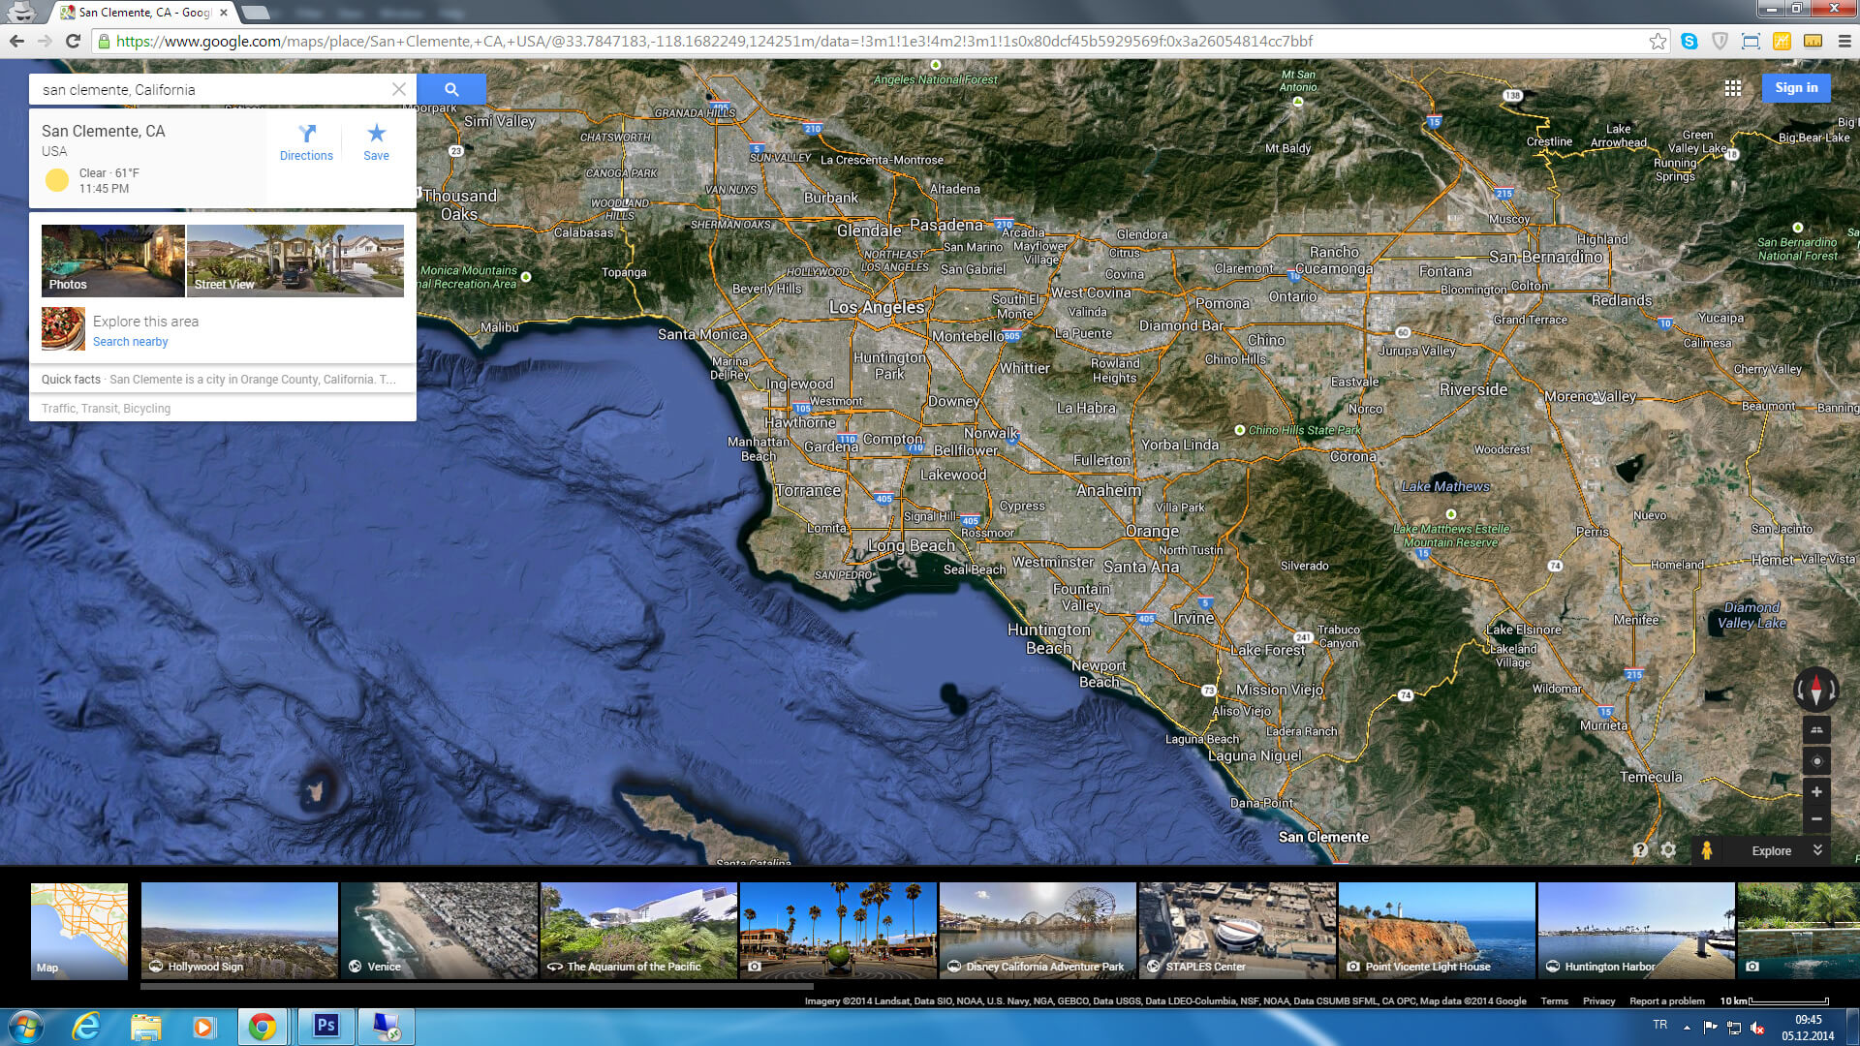Click the compass/orientation reset icon
The width and height of the screenshot is (1860, 1046).
(1814, 690)
